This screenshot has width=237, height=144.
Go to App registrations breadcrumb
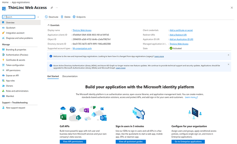pos(21,2)
